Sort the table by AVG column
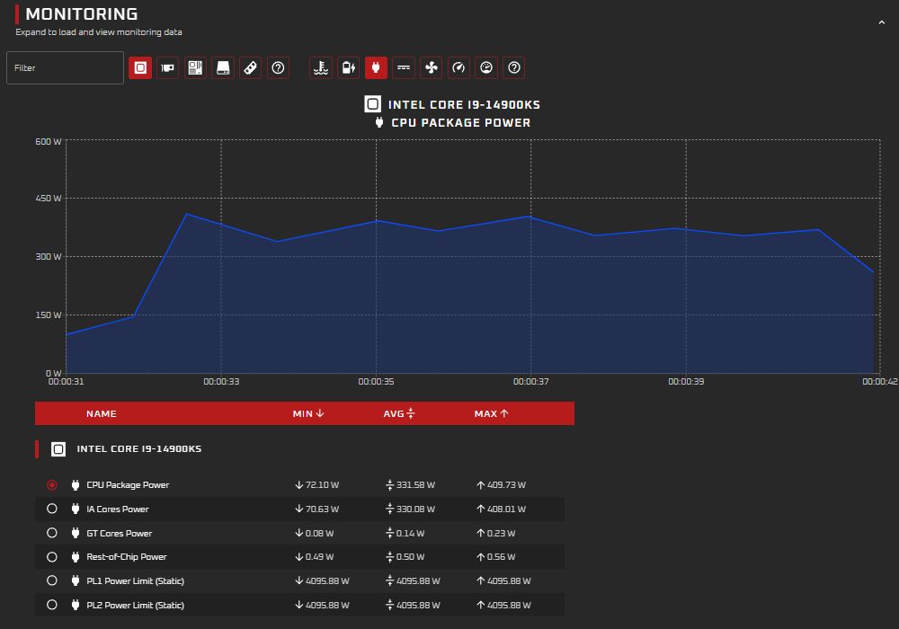Screen dimensions: 899x629 (x=399, y=413)
